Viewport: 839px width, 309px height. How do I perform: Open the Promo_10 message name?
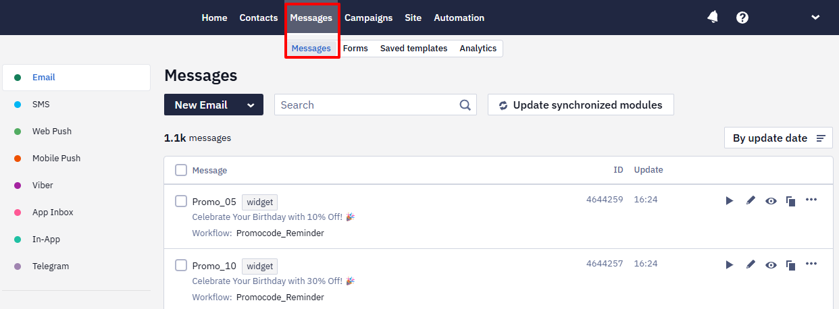click(x=214, y=266)
